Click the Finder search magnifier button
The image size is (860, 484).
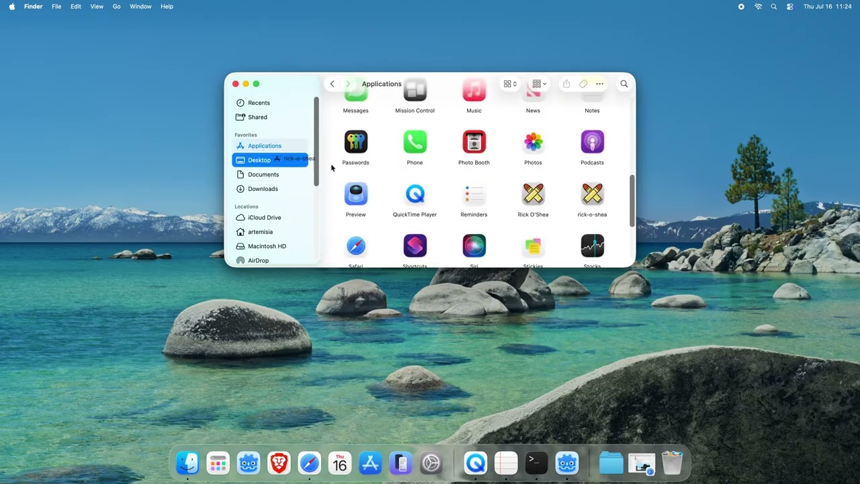point(624,84)
